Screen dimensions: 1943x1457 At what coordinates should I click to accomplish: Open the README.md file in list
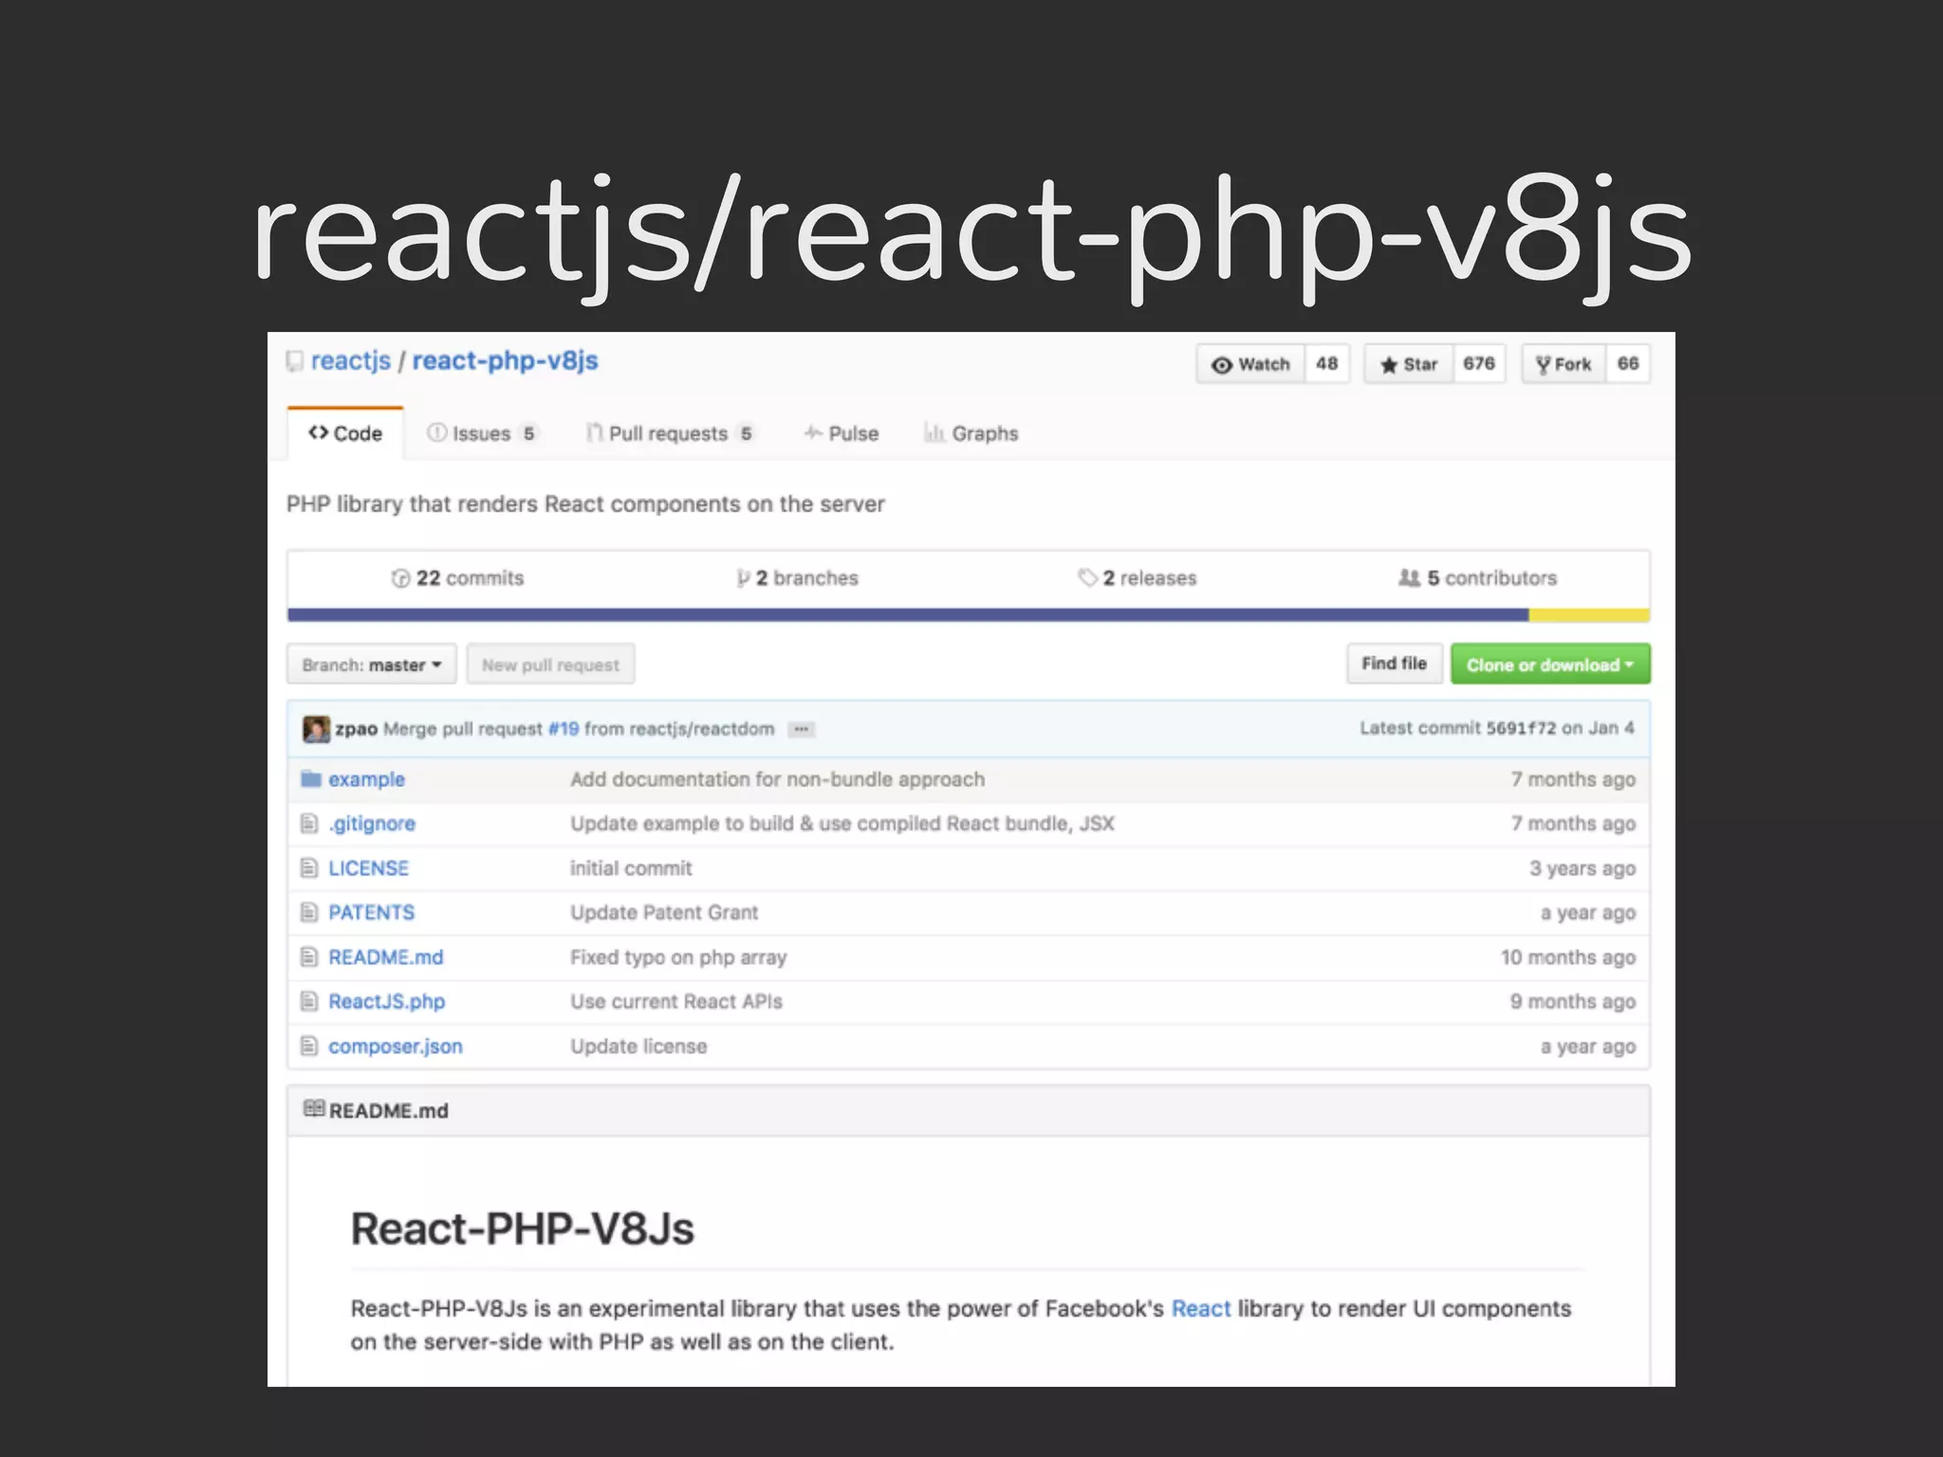pos(385,957)
